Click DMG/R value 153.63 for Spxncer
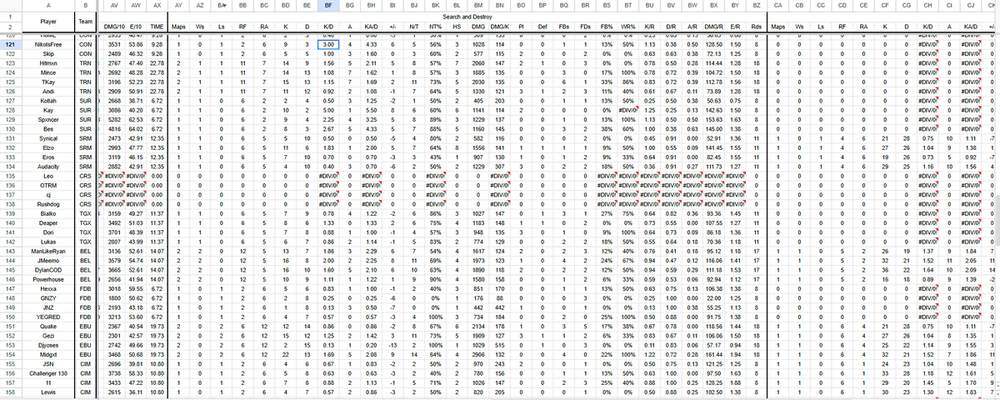This screenshot has height=400, width=1000. [715, 119]
